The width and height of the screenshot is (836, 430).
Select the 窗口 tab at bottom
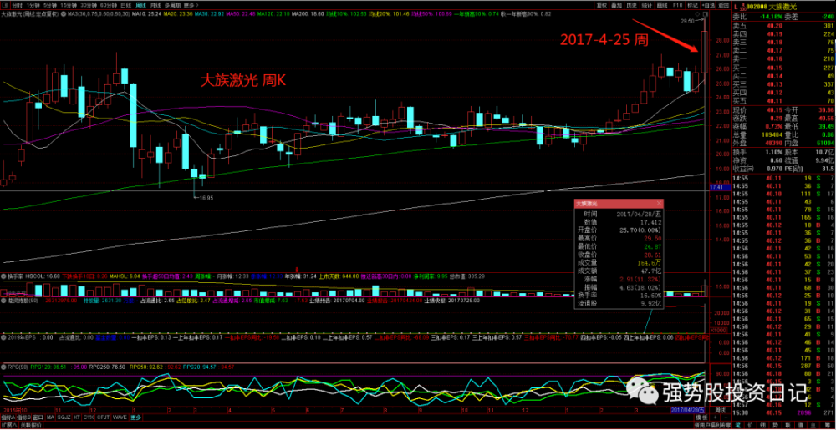tap(38, 417)
